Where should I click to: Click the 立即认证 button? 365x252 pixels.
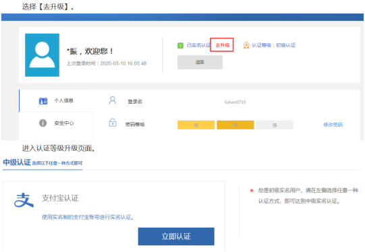[x=176, y=237]
